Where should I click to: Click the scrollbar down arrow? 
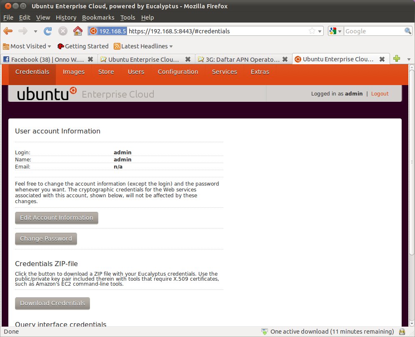(412, 324)
